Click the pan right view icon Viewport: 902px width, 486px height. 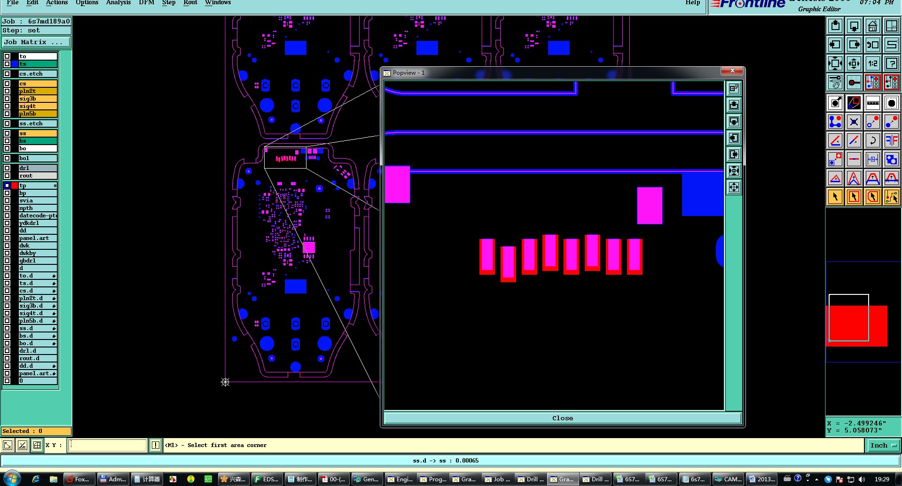(854, 45)
